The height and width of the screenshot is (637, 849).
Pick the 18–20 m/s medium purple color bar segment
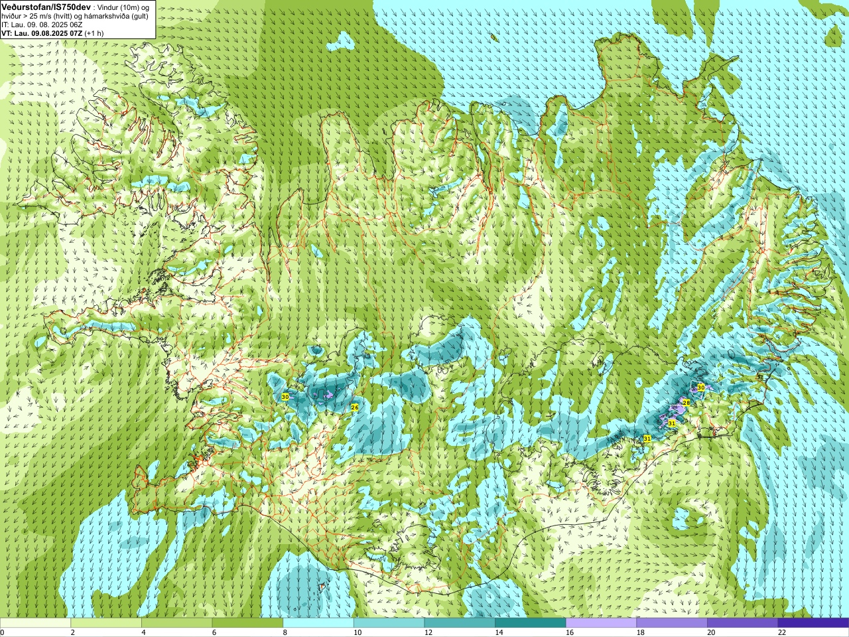(672, 623)
